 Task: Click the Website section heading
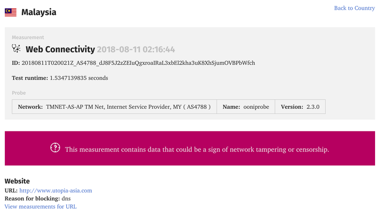click(17, 181)
